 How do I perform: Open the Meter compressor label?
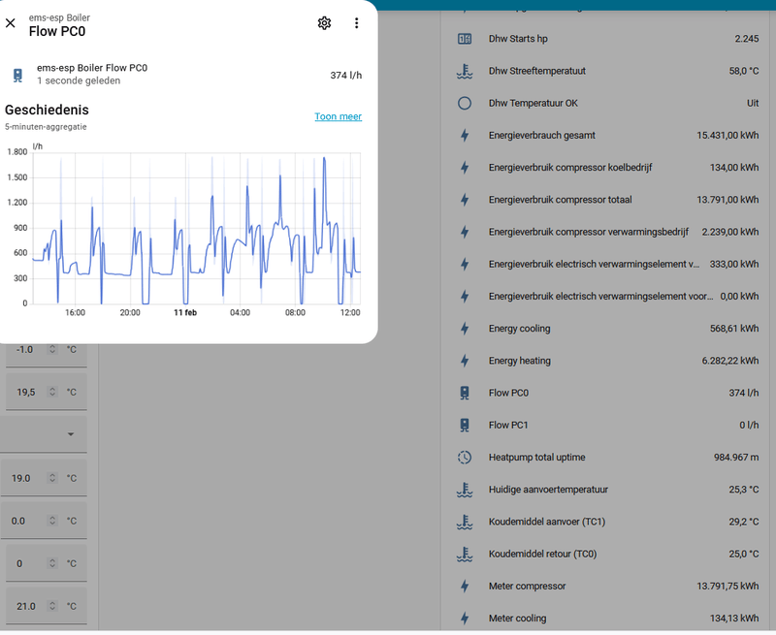(x=527, y=586)
